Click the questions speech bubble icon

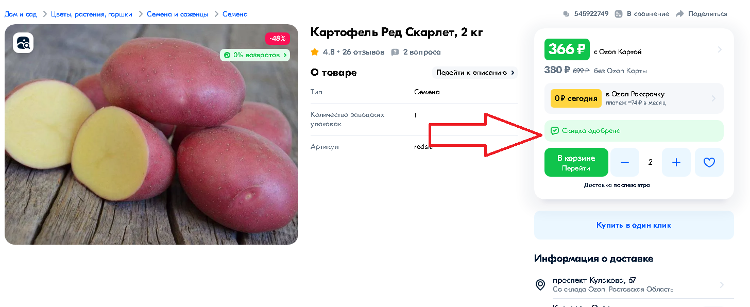tap(395, 52)
